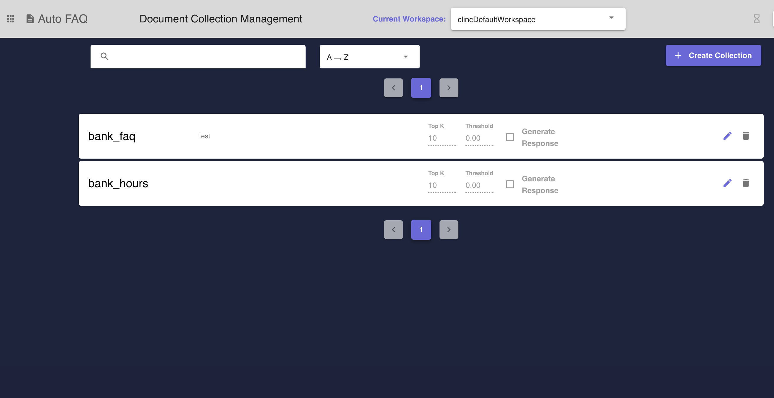
Task: Enable Generate Response for bank_faq
Action: pyautogui.click(x=510, y=137)
